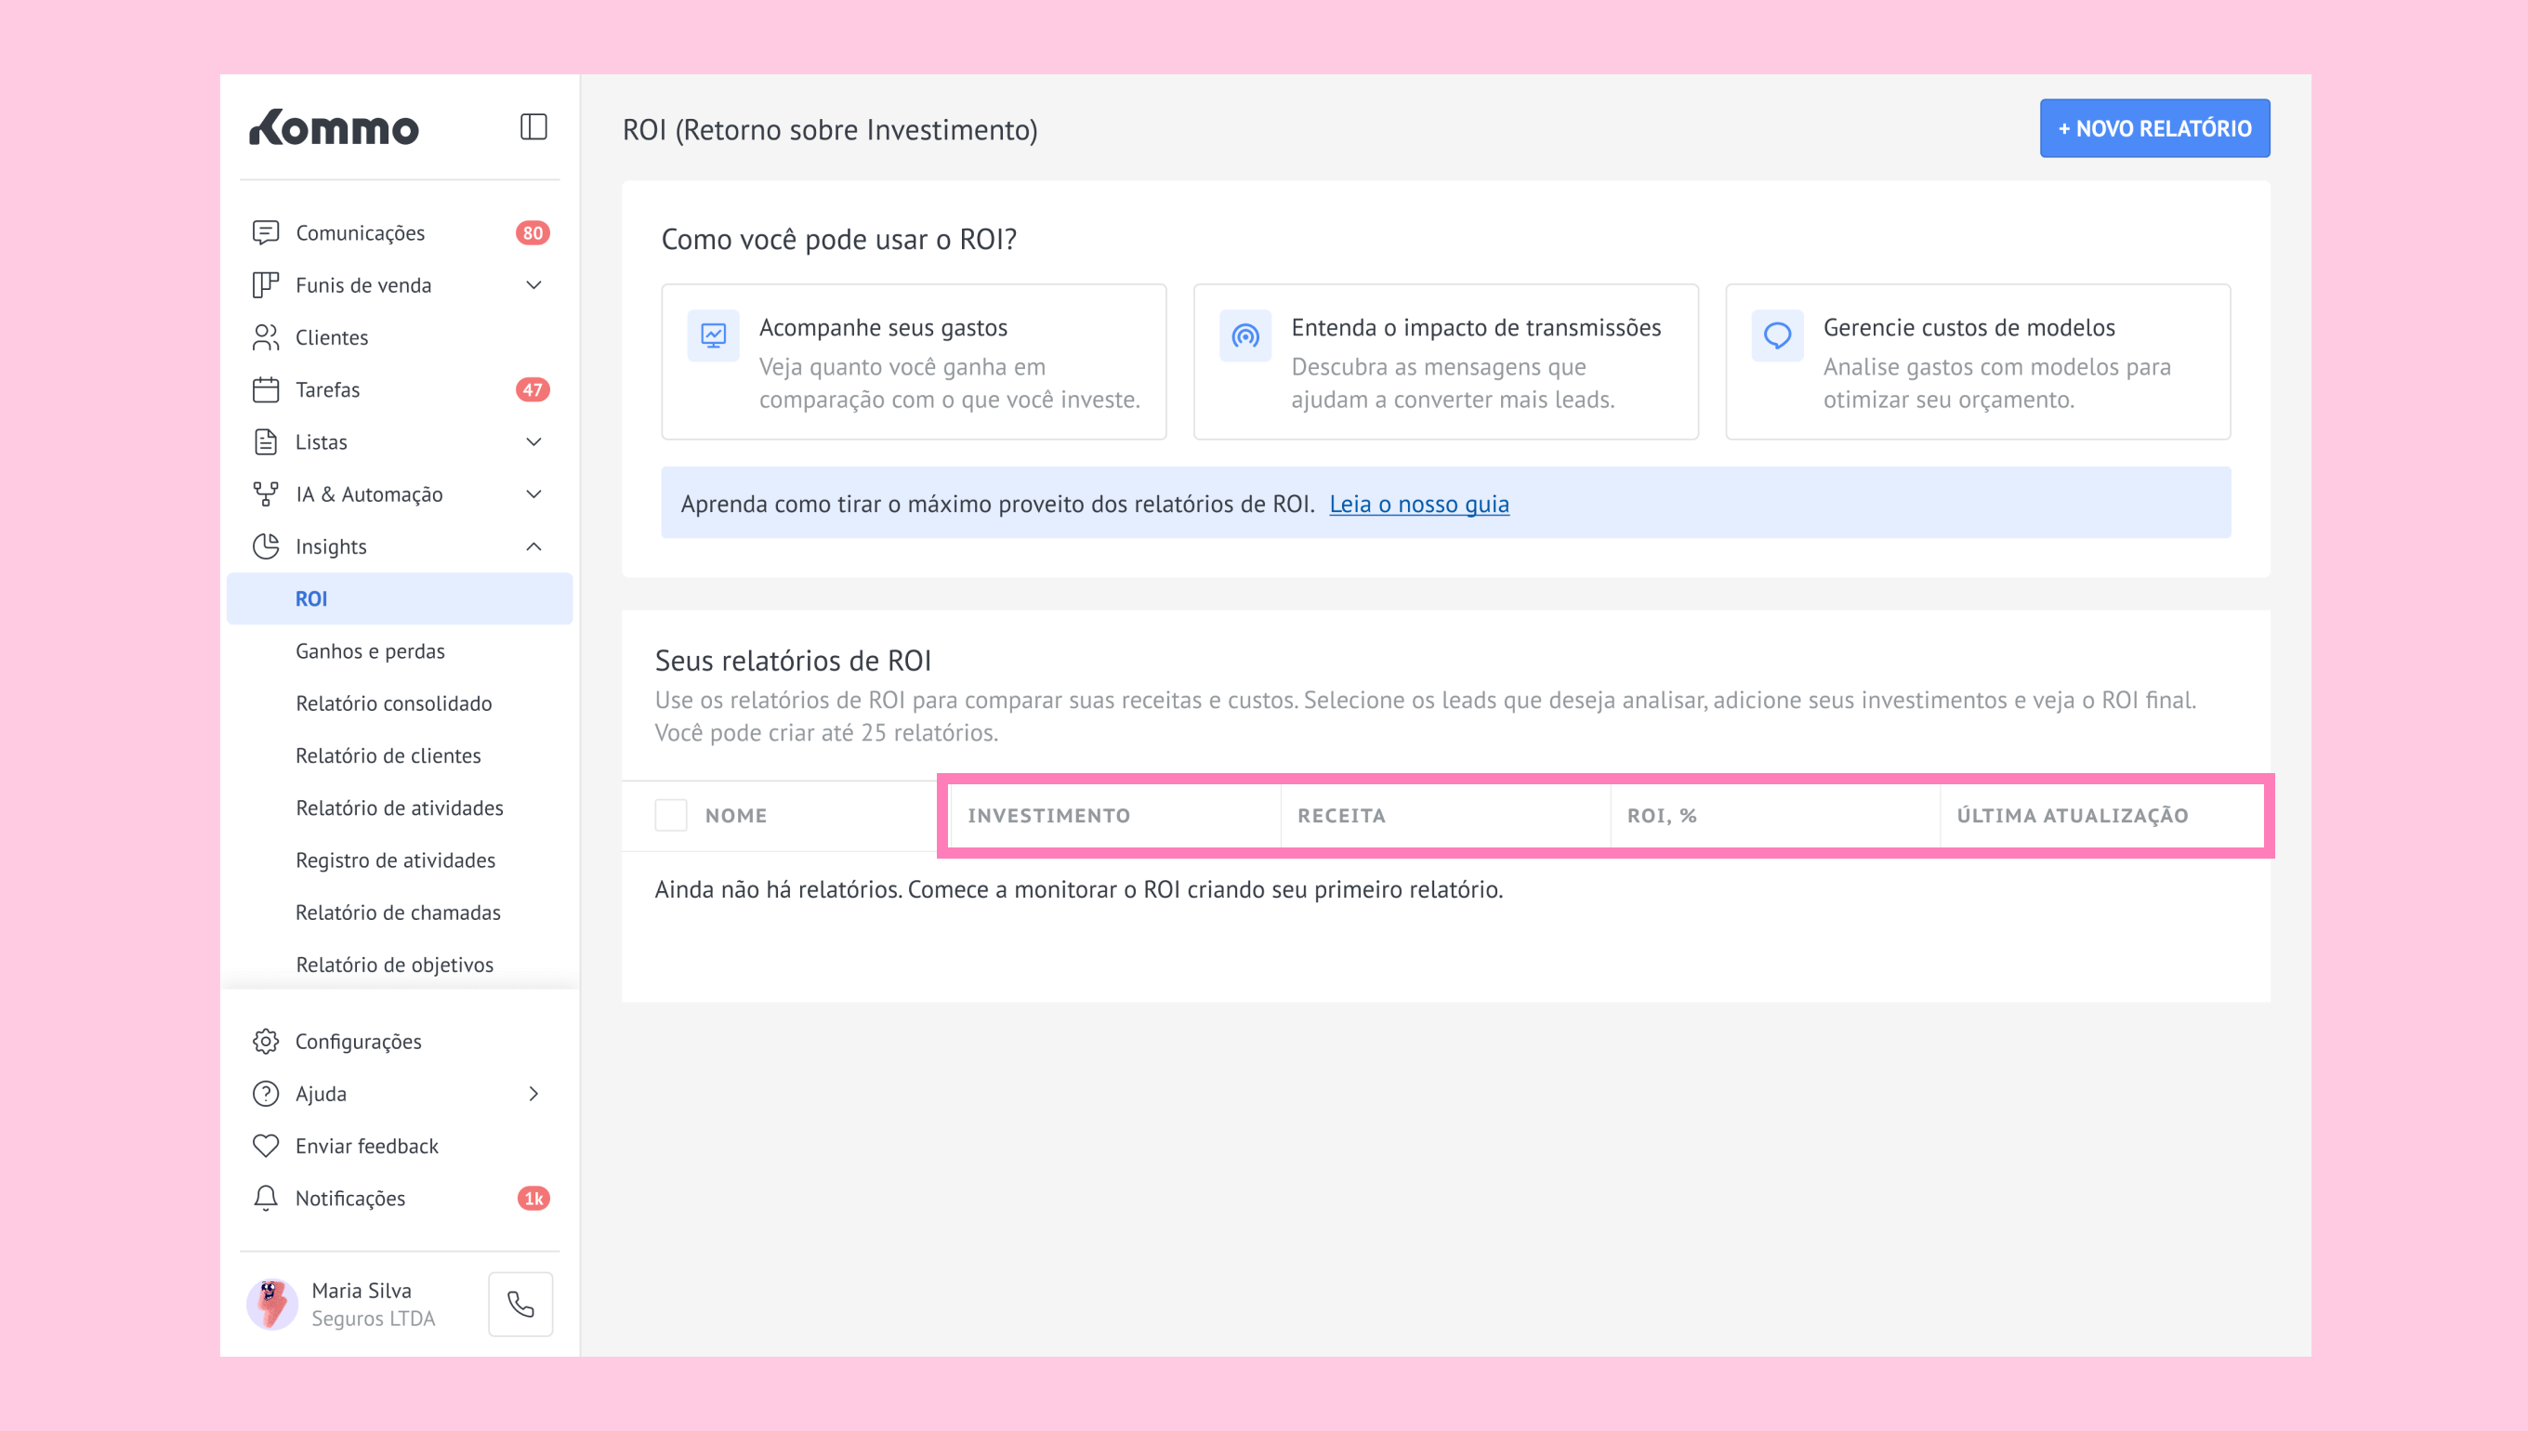Click the Enviar feedback heart icon
This screenshot has width=2528, height=1431.
click(266, 1145)
